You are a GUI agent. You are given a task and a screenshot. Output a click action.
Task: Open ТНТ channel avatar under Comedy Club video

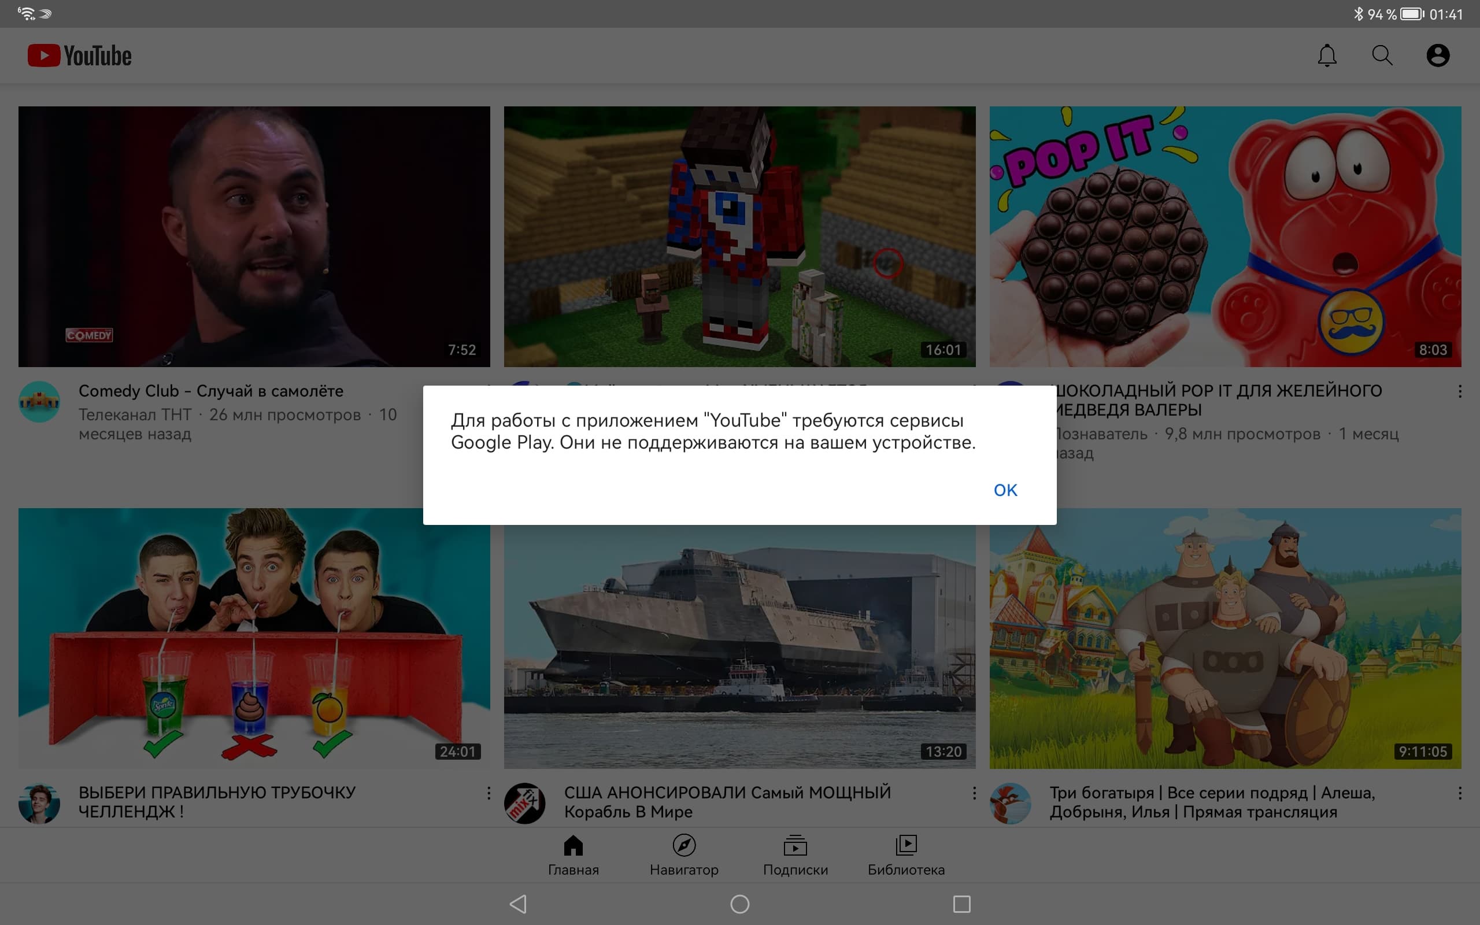[x=39, y=402]
